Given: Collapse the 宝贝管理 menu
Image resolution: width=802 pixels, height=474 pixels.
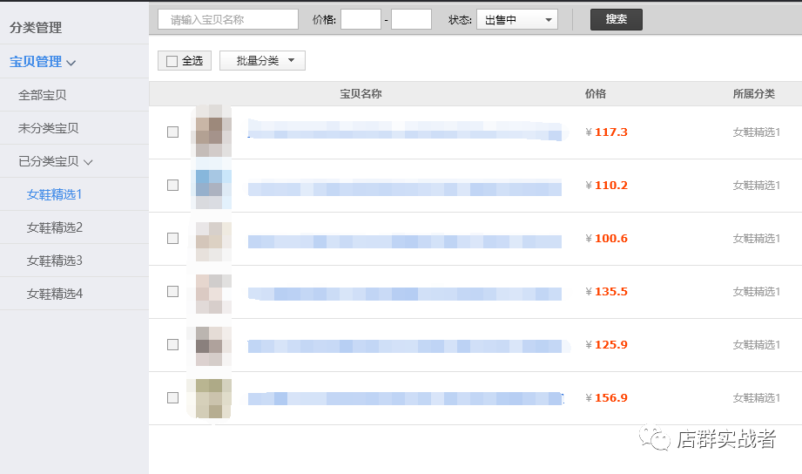Looking at the screenshot, I should (43, 62).
